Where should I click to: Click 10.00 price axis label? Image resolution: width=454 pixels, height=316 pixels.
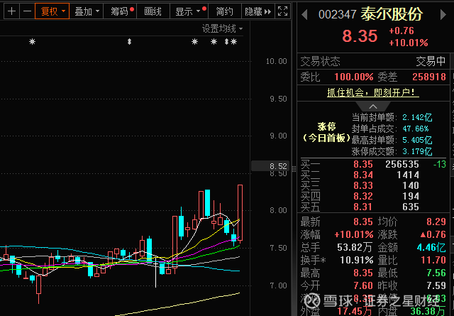point(277,61)
